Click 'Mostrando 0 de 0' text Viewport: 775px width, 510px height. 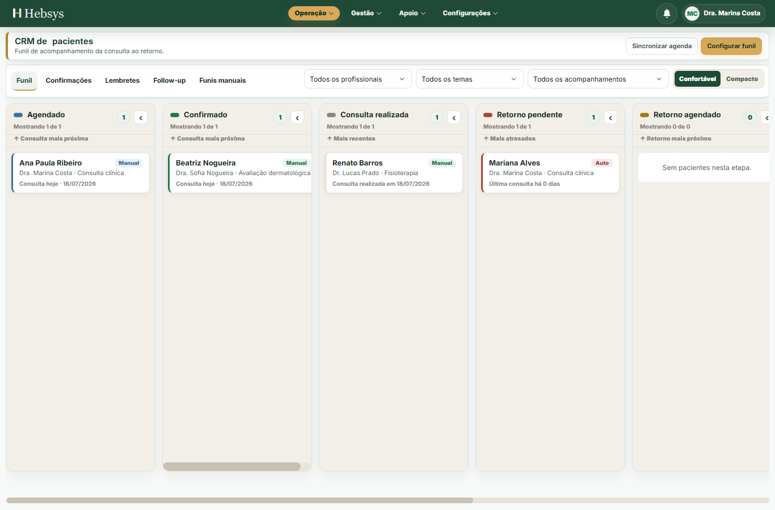[x=665, y=127]
